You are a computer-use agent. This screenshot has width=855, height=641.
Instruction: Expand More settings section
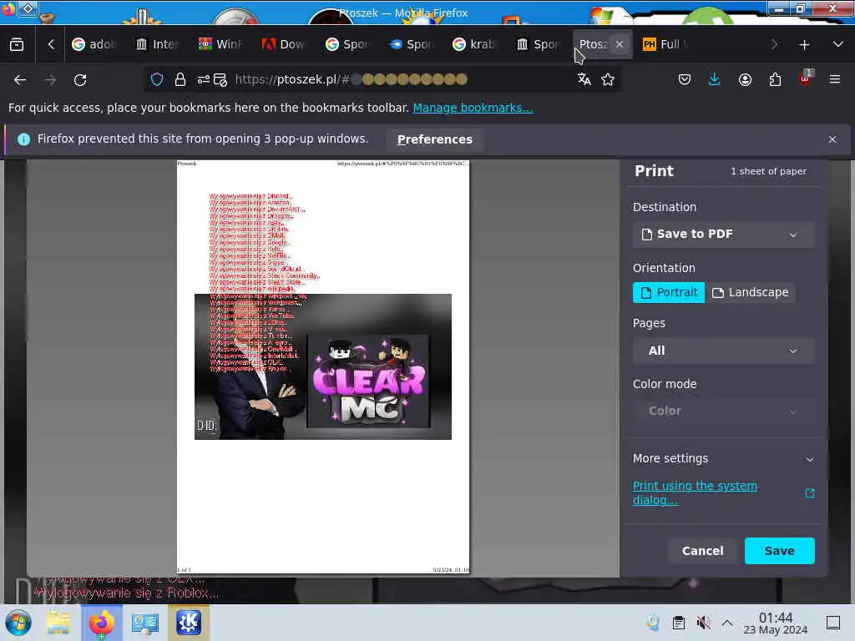724,459
